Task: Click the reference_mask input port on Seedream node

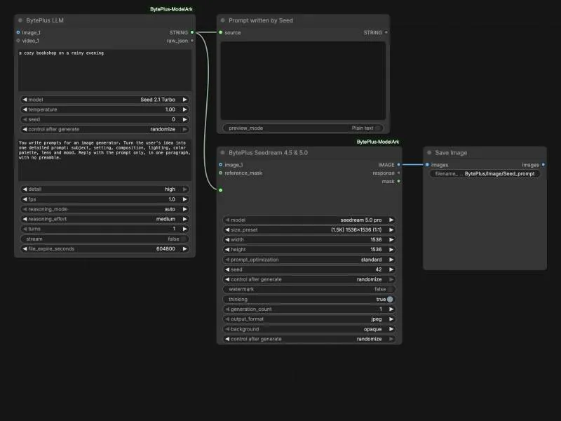Action: pyautogui.click(x=221, y=173)
